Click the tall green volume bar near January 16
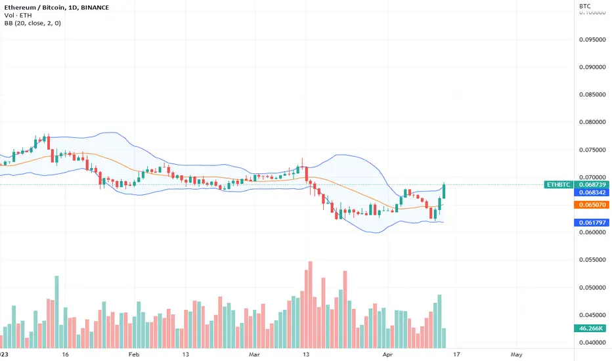The width and height of the screenshot is (612, 361). tap(56, 312)
